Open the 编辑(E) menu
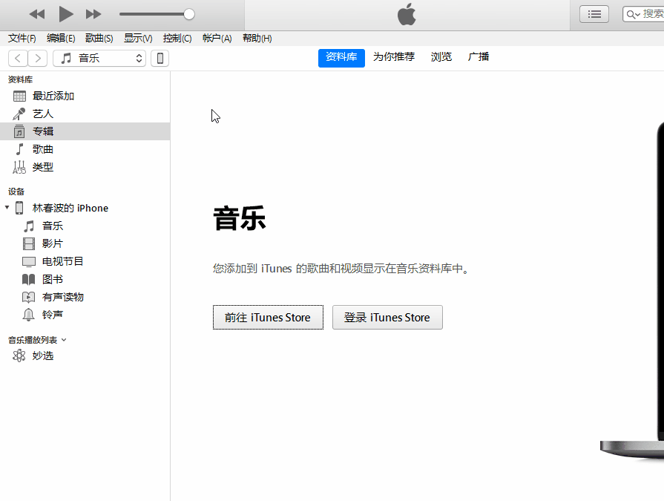Viewport: 664px width, 501px height. pyautogui.click(x=61, y=39)
